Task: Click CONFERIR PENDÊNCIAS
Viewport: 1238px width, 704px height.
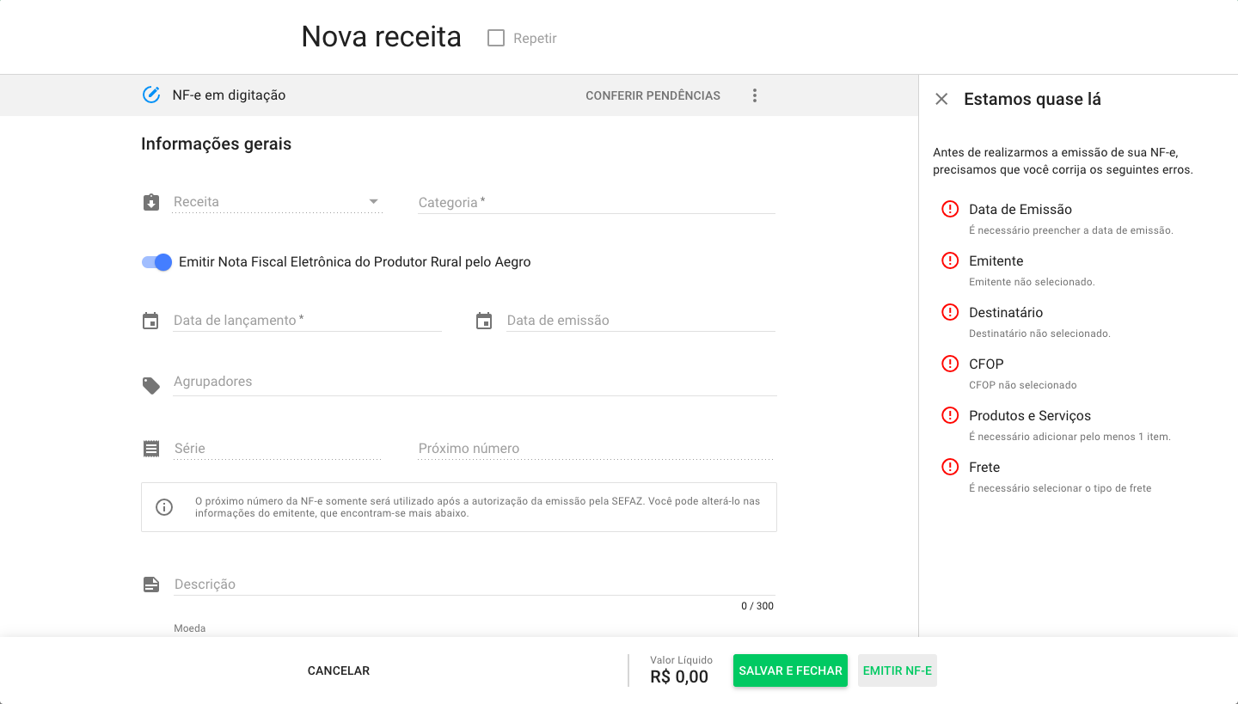Action: coord(653,95)
